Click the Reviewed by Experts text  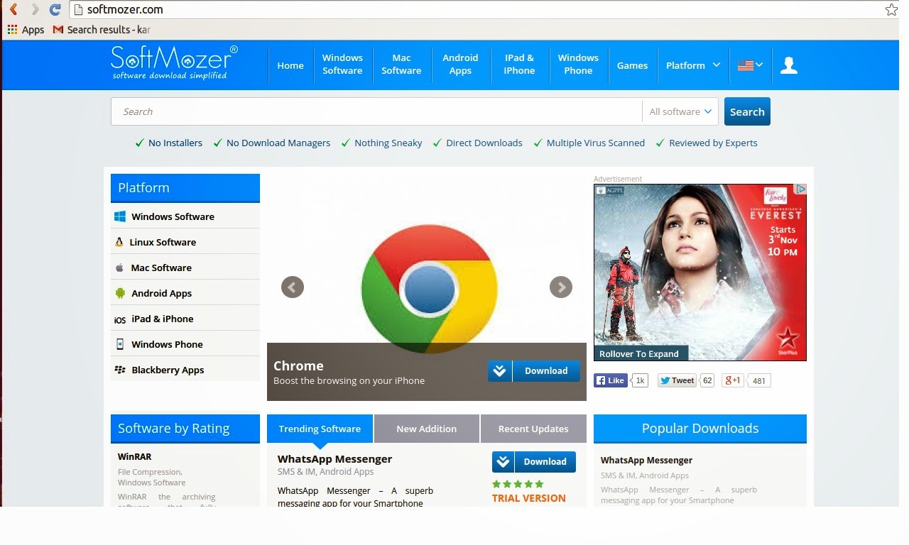click(713, 143)
